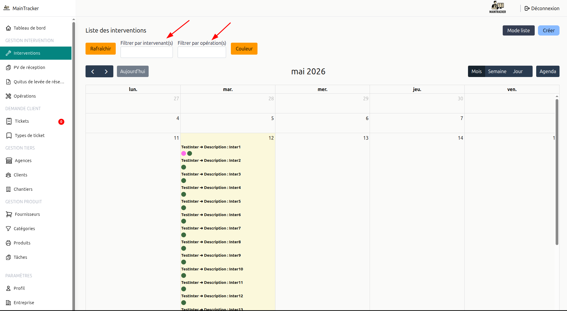This screenshot has width=567, height=311.
Task: Click the Opérations tools icon
Action: 8,96
